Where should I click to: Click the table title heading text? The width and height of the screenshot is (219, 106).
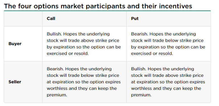point(98,6)
